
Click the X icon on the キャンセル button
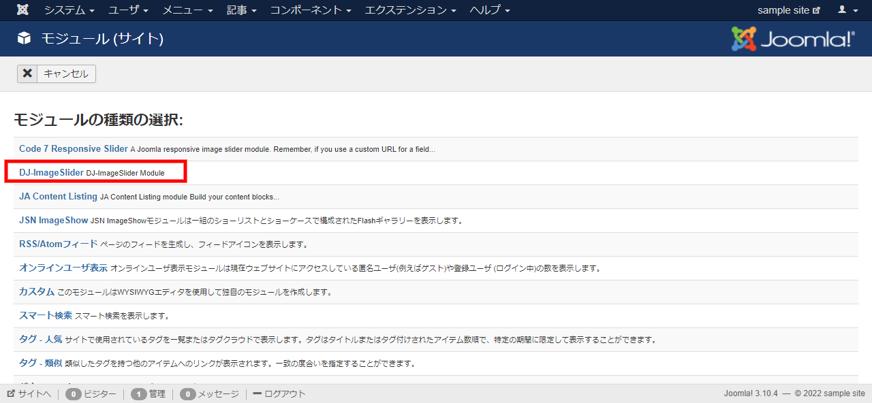click(27, 74)
